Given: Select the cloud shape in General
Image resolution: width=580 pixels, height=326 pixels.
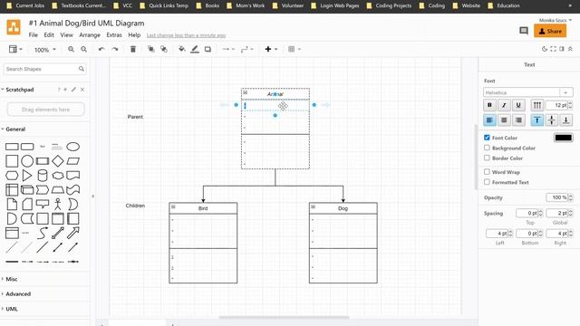Looking at the screenshot, I should (x=58, y=176).
